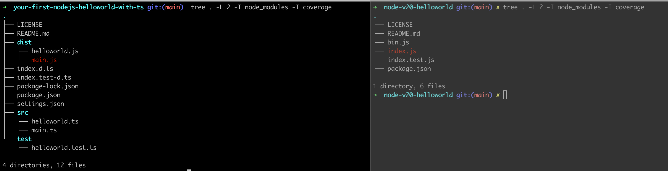Select the src directory entry
This screenshot has height=171, width=668.
coord(22,113)
